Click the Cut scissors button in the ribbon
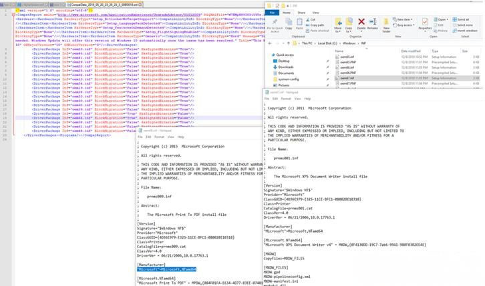The width and height of the screenshot is (485, 286). coord(311,19)
